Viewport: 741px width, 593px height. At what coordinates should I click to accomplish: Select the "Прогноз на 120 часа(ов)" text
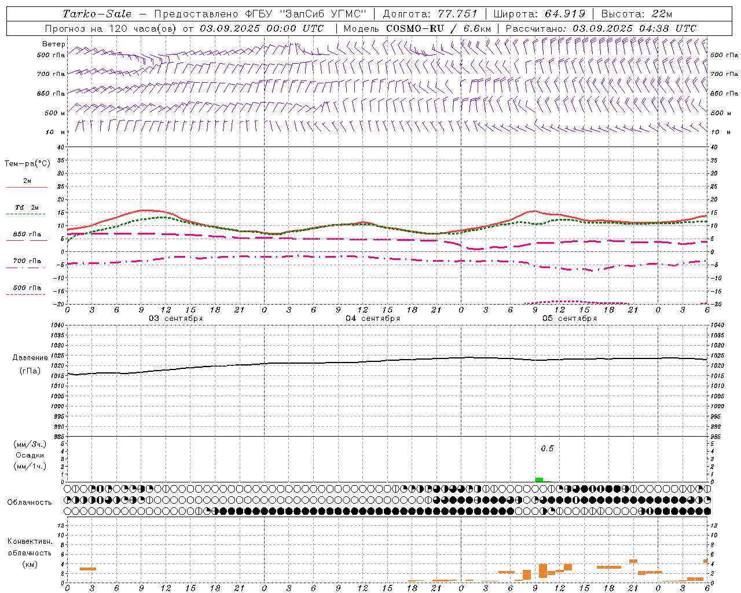click(111, 28)
